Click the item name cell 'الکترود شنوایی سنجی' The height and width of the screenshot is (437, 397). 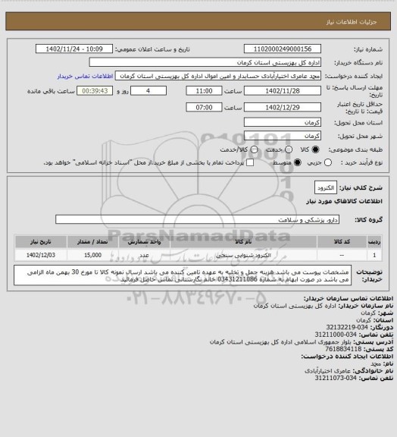click(243, 255)
